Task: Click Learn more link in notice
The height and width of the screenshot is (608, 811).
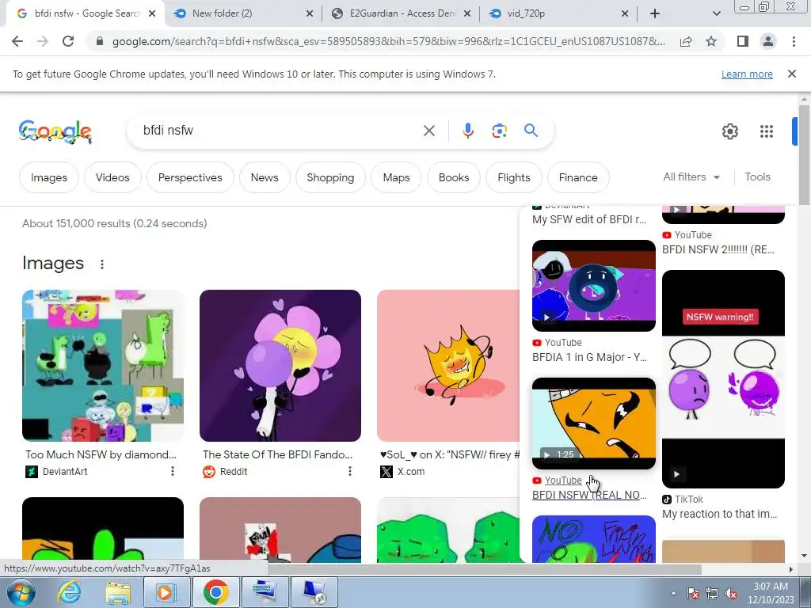Action: tap(747, 74)
